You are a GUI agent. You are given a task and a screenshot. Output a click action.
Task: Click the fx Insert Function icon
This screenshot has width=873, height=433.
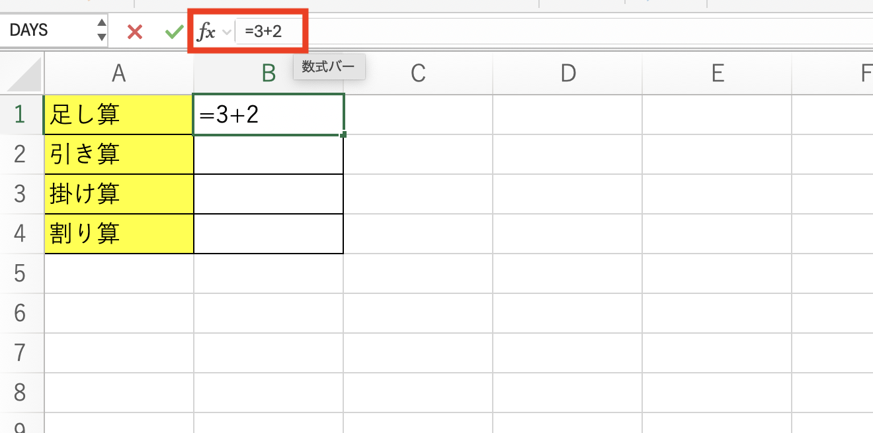pyautogui.click(x=207, y=30)
